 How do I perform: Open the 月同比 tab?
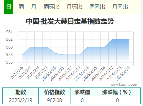click(120, 7)
